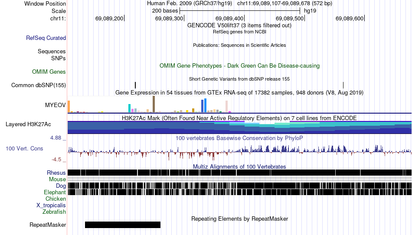
Task: Select the 4.88 PhyloP upper scale value
Action: 56,138
